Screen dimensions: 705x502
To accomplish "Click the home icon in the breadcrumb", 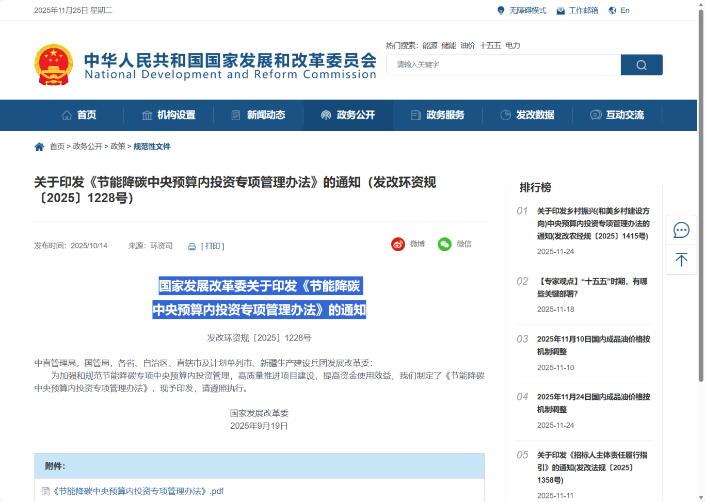I will [x=39, y=146].
